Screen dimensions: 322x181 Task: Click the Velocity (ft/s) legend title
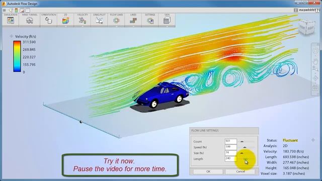point(26,37)
